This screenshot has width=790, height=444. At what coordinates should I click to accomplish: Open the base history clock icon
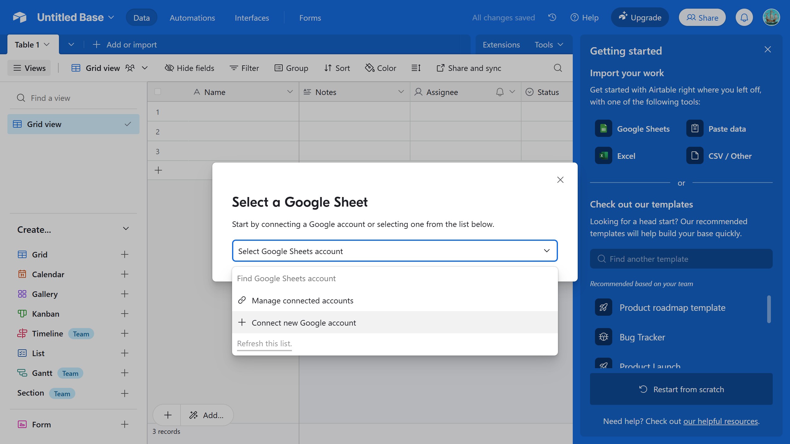coord(552,17)
